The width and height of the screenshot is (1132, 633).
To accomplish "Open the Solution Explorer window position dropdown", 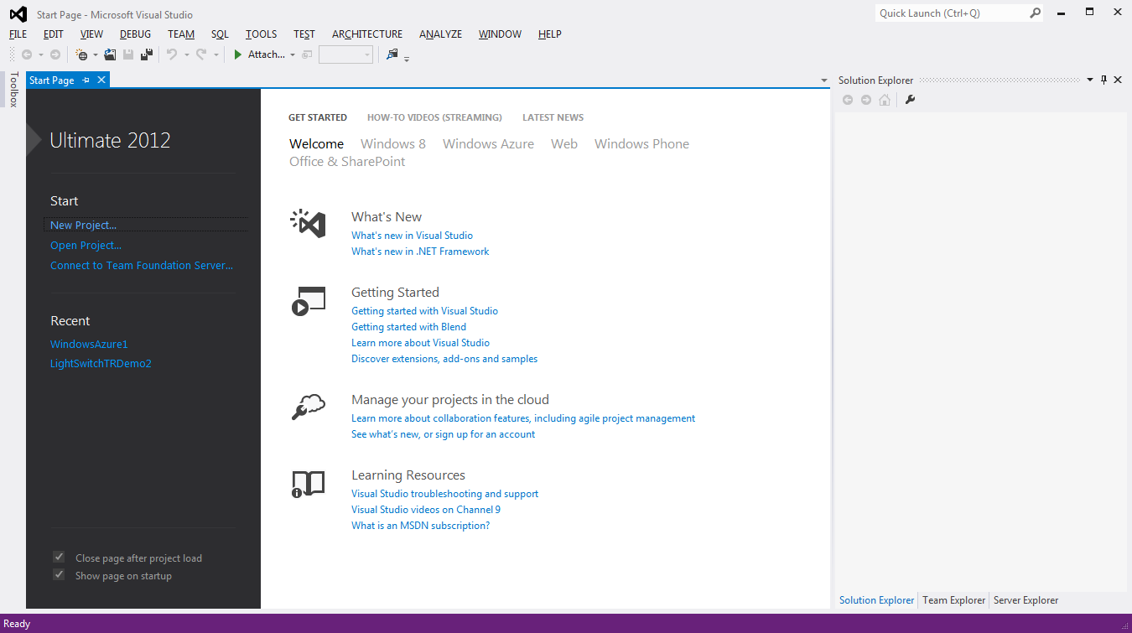I will tap(1090, 80).
